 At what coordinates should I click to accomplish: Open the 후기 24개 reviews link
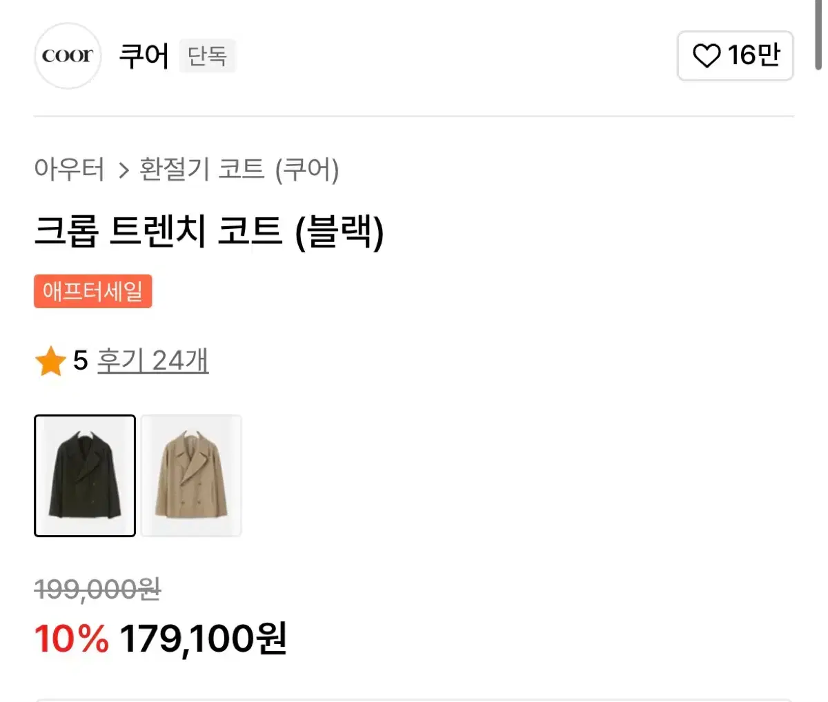(x=152, y=361)
